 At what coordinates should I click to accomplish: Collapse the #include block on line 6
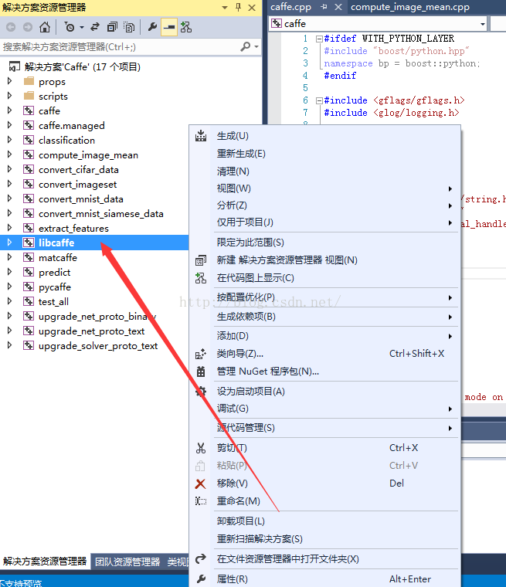click(319, 100)
